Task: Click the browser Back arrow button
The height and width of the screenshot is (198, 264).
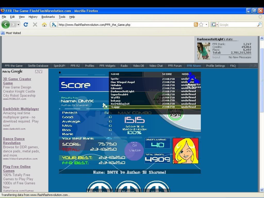Action: tap(6, 24)
